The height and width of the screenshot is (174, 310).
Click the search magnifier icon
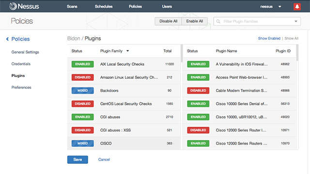point(218,21)
